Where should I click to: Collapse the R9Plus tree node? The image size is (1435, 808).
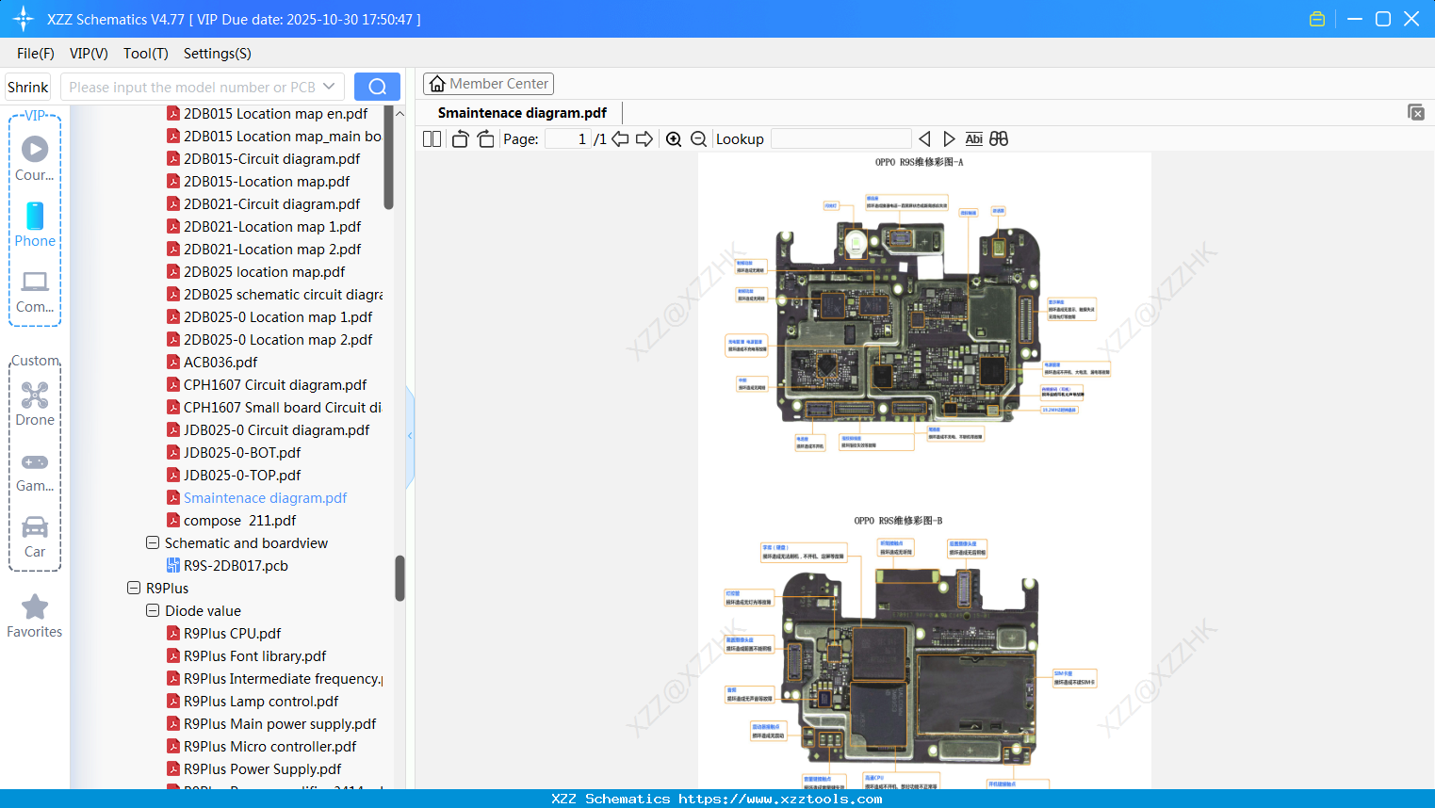[133, 588]
